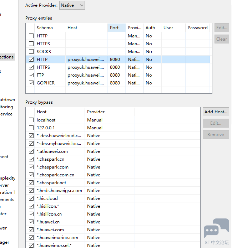Click the proxy bypass Edit button
Viewport: 232px width, 248px height.
(x=216, y=123)
